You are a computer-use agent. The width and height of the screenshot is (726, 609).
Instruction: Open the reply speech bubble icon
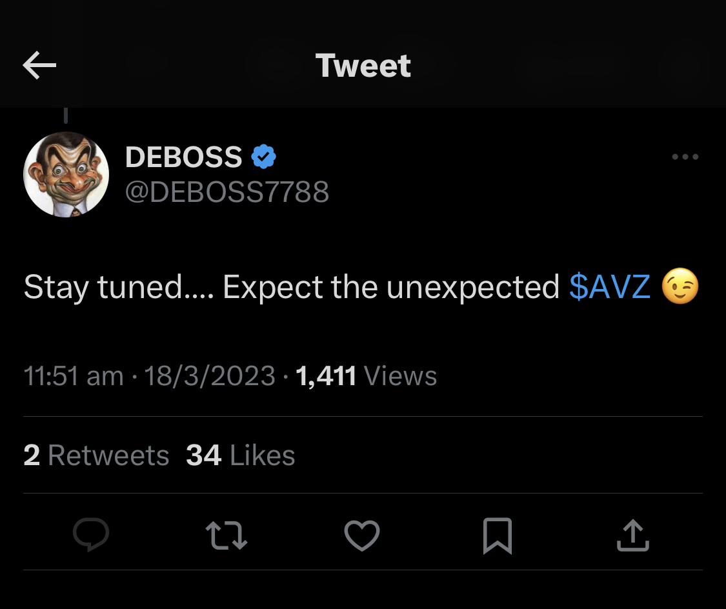tap(91, 535)
